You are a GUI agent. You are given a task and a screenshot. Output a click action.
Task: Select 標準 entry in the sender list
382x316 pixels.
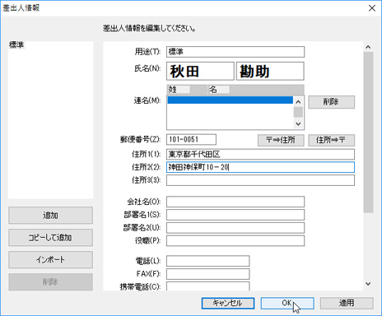16,44
